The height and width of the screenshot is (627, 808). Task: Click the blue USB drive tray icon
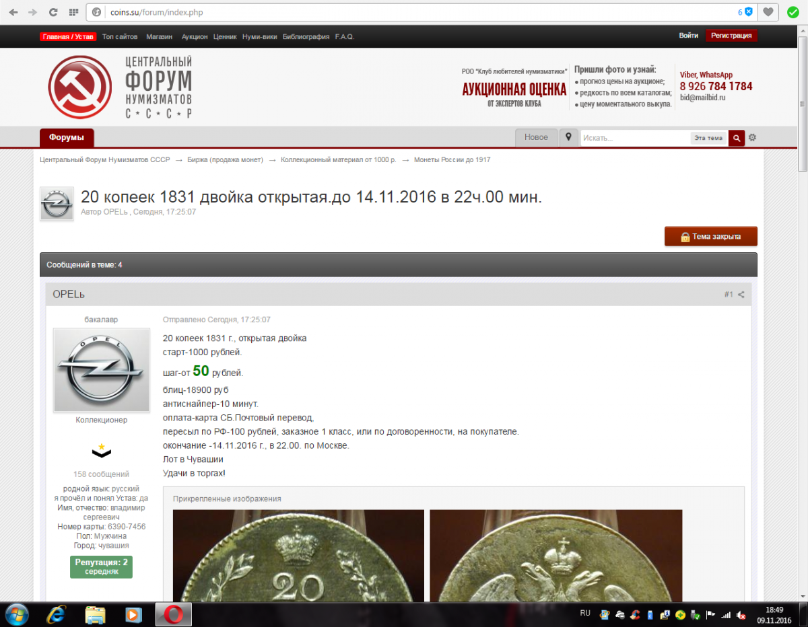[x=650, y=615]
